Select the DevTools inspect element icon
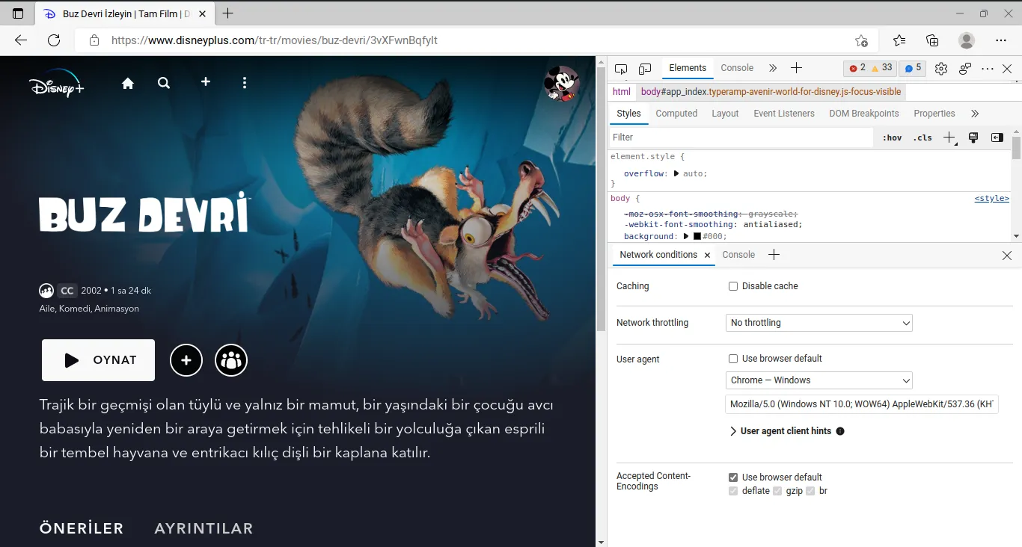The width and height of the screenshot is (1022, 547). click(621, 69)
